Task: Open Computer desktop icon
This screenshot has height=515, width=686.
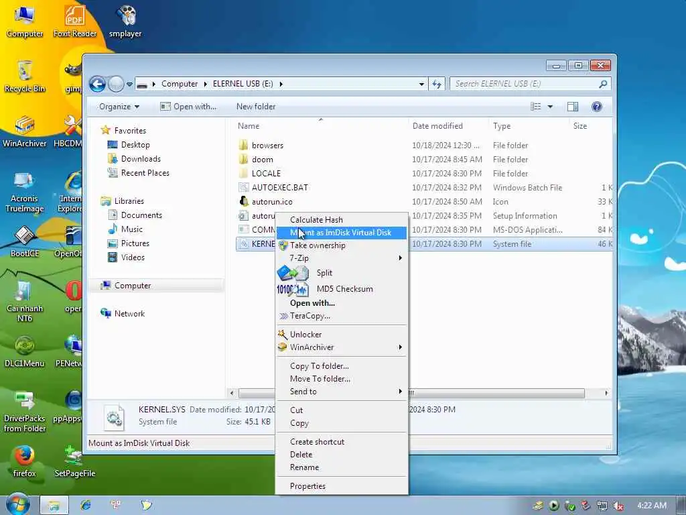Action: pyautogui.click(x=25, y=22)
